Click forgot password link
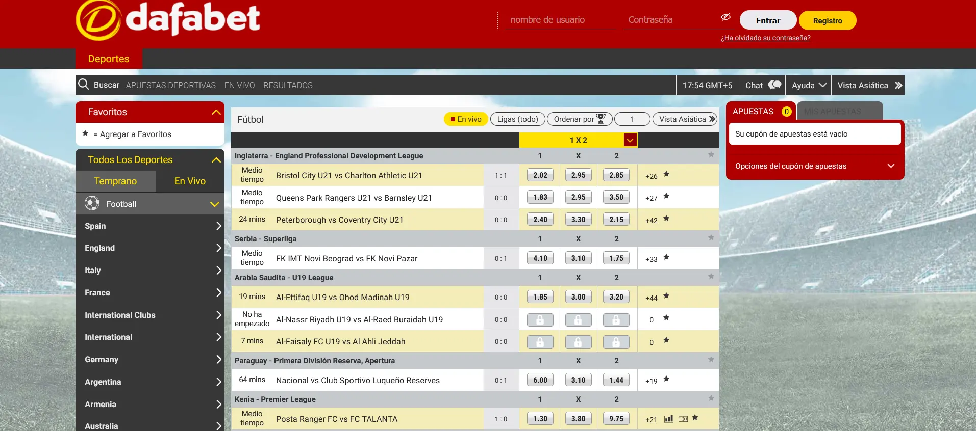 pos(765,38)
